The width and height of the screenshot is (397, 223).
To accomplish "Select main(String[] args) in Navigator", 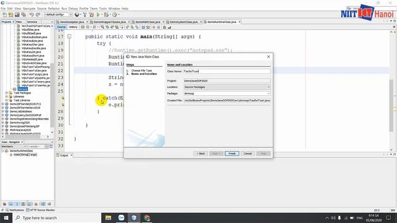I will point(25,154).
